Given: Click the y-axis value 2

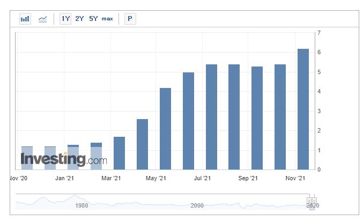Looking at the screenshot, I should [x=319, y=130].
